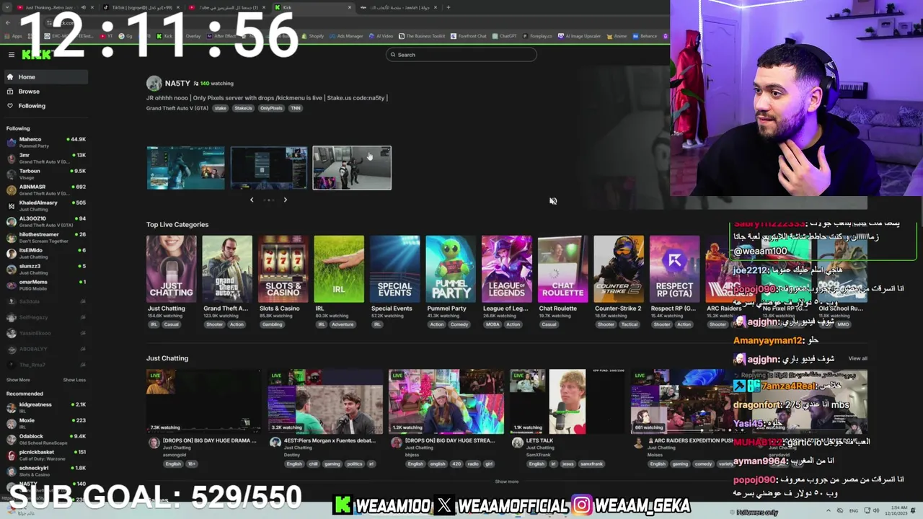Viewport: 923px width, 519px height.
Task: Open the ChatGPT bookmark
Action: tap(505, 36)
